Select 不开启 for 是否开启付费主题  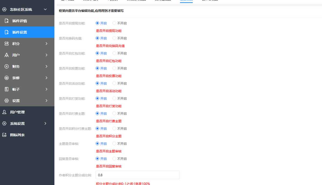click(119, 113)
